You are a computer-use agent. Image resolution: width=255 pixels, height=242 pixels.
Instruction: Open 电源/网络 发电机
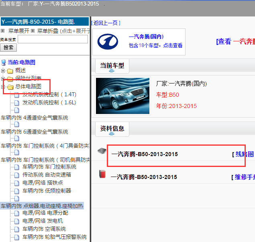tap(43, 221)
